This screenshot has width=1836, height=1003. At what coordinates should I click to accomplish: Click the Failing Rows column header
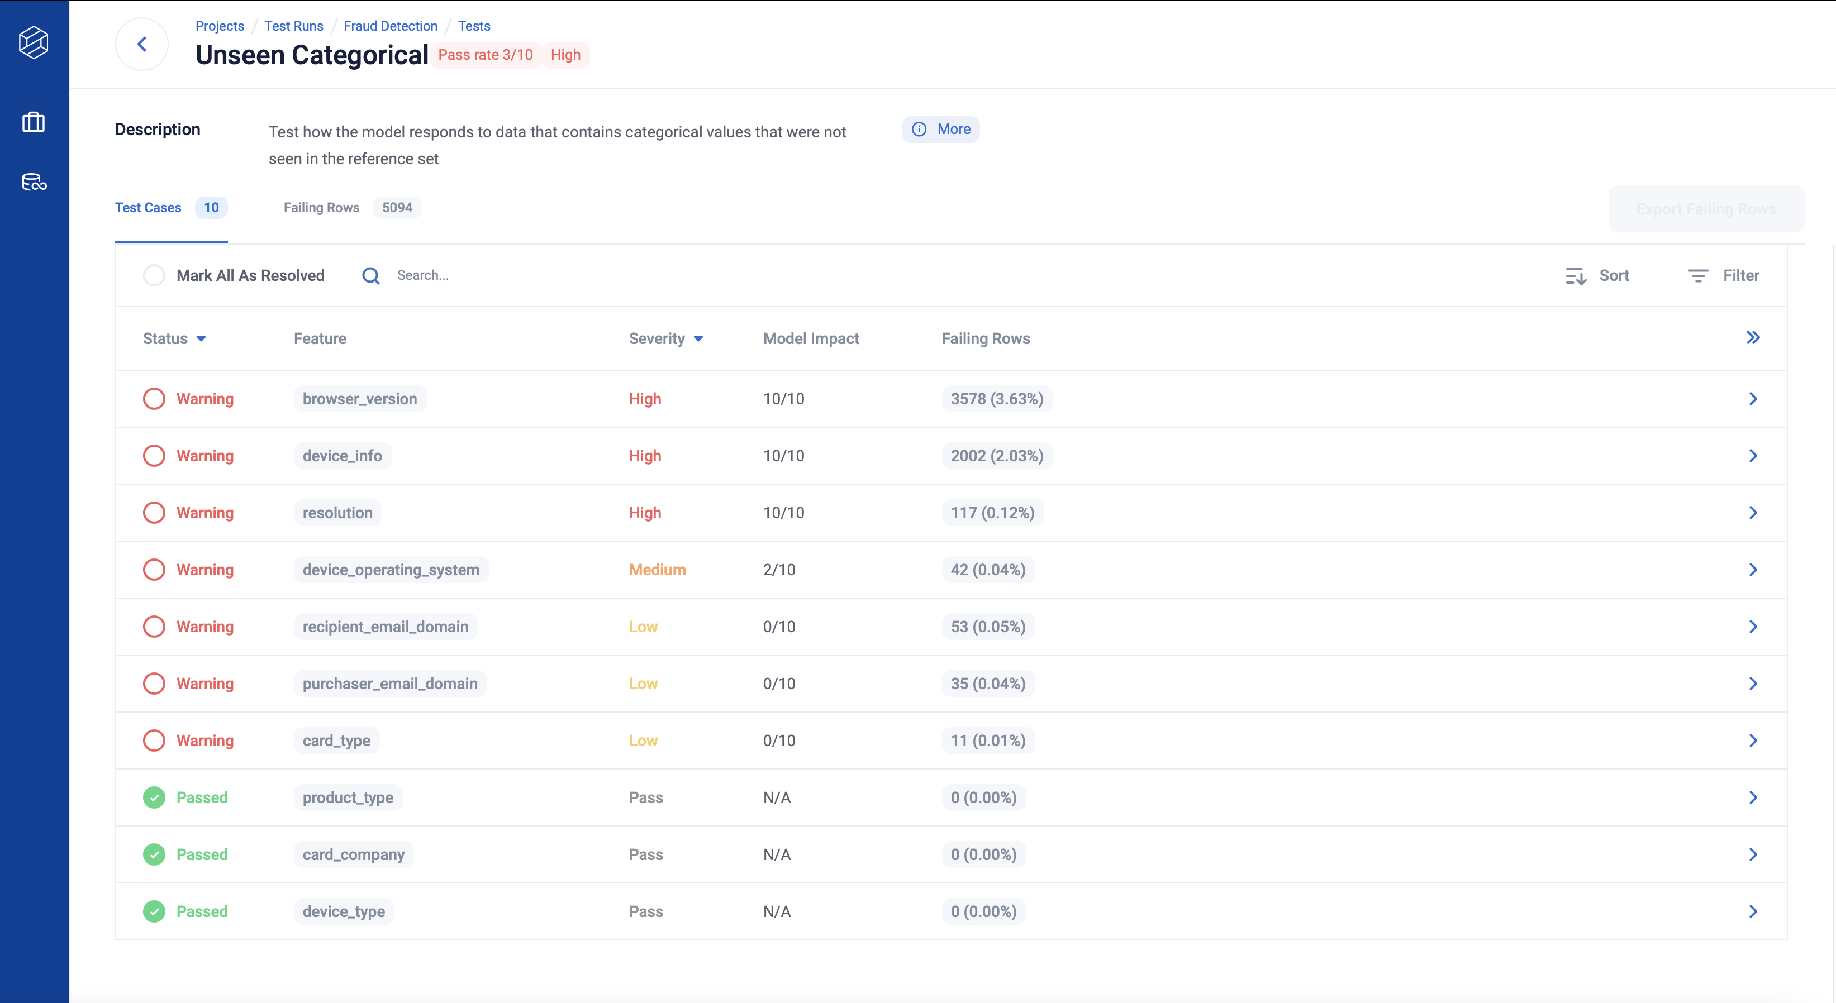[986, 339]
